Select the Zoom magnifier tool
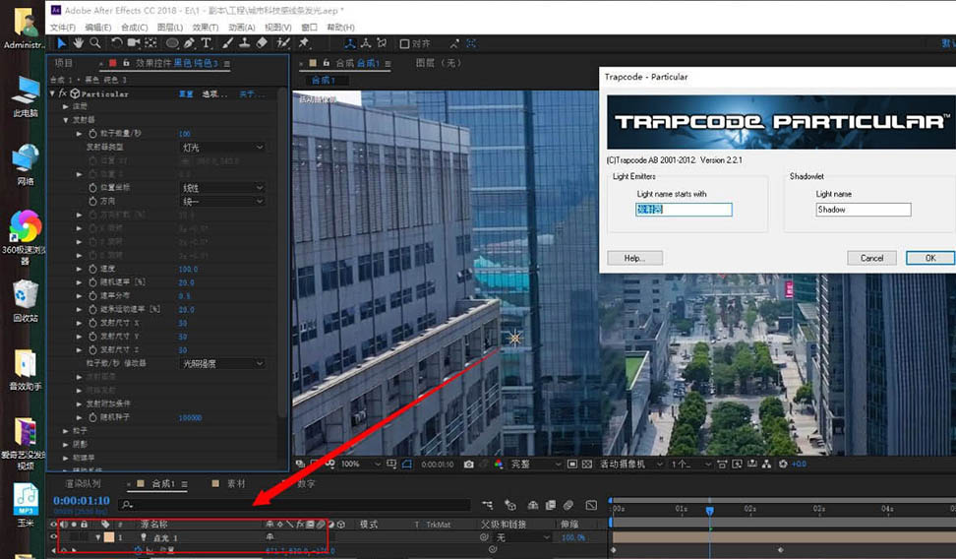The image size is (956, 559). 95,43
